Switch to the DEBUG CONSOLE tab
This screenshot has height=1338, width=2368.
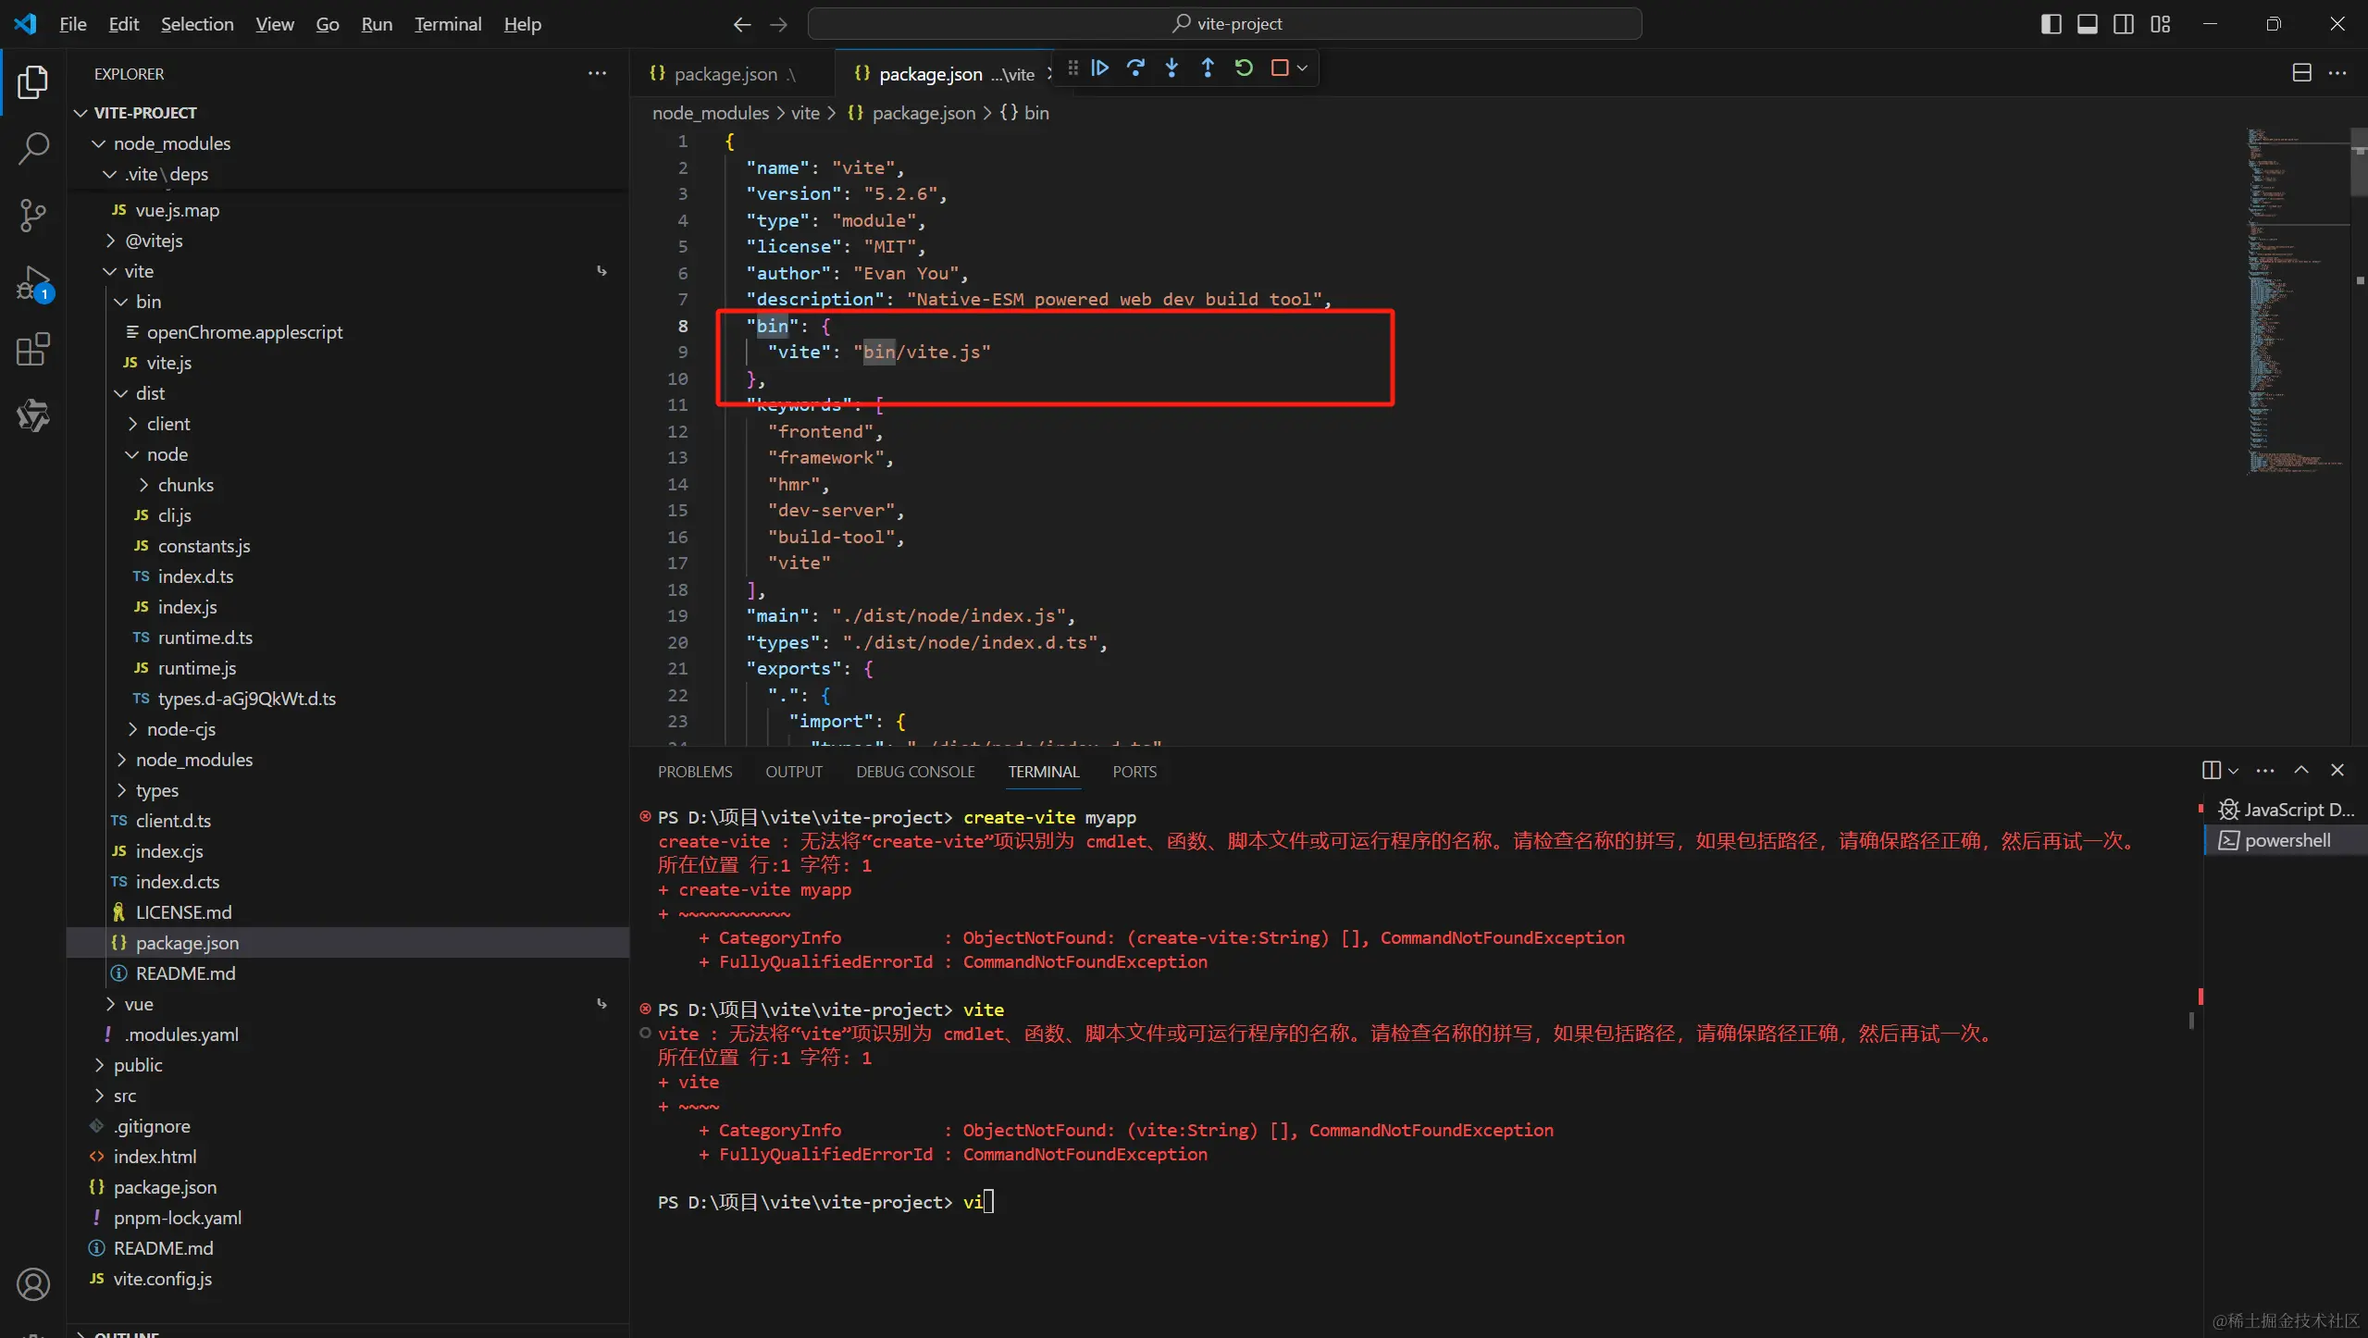click(x=914, y=772)
